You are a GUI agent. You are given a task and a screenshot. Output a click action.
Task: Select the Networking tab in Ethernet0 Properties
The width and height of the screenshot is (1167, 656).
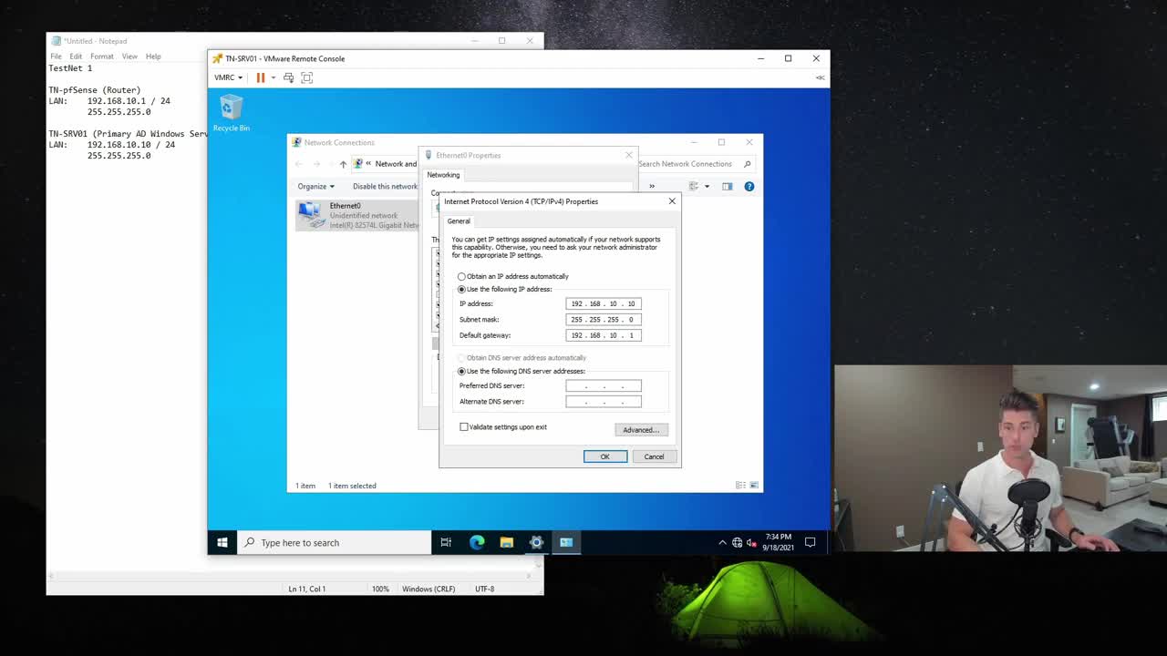(x=443, y=175)
